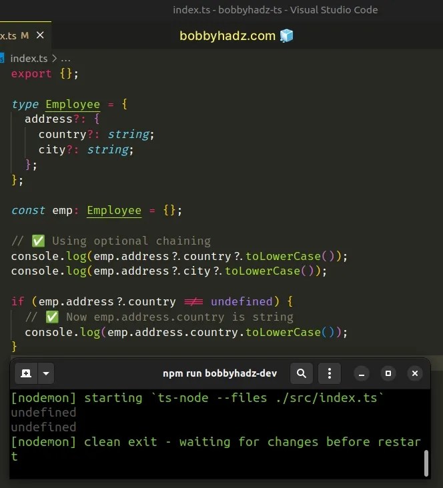Click the terminal vertical scrollbar
This screenshot has width=443, height=488.
click(x=426, y=463)
